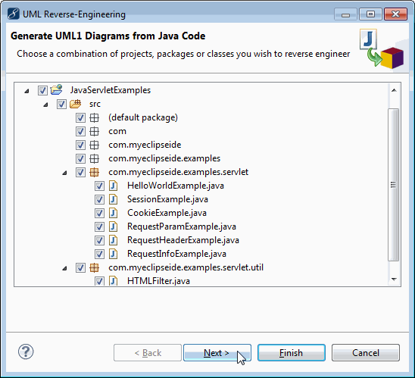
Task: Click the (default package) package icon
Action: click(94, 117)
